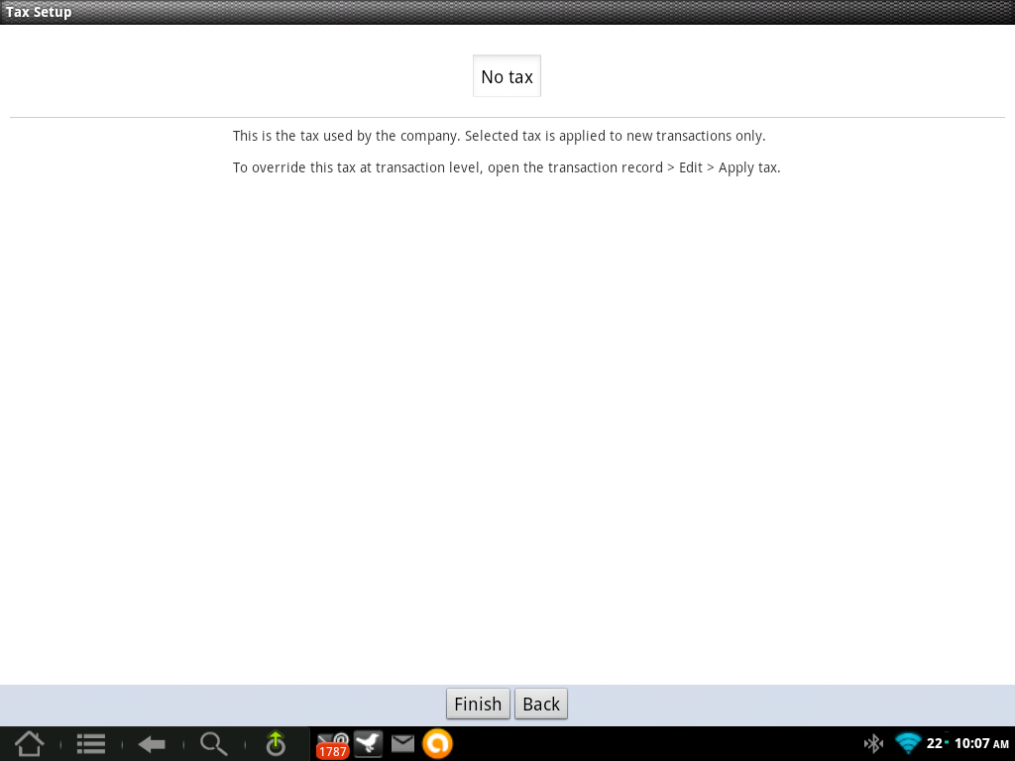Open the No tax selector
The image size is (1015, 761).
(507, 76)
